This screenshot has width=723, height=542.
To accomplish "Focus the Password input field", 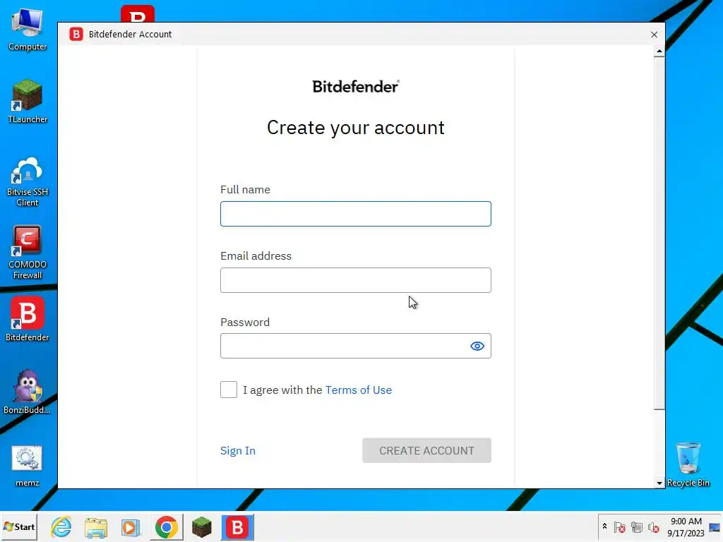I will pyautogui.click(x=356, y=346).
